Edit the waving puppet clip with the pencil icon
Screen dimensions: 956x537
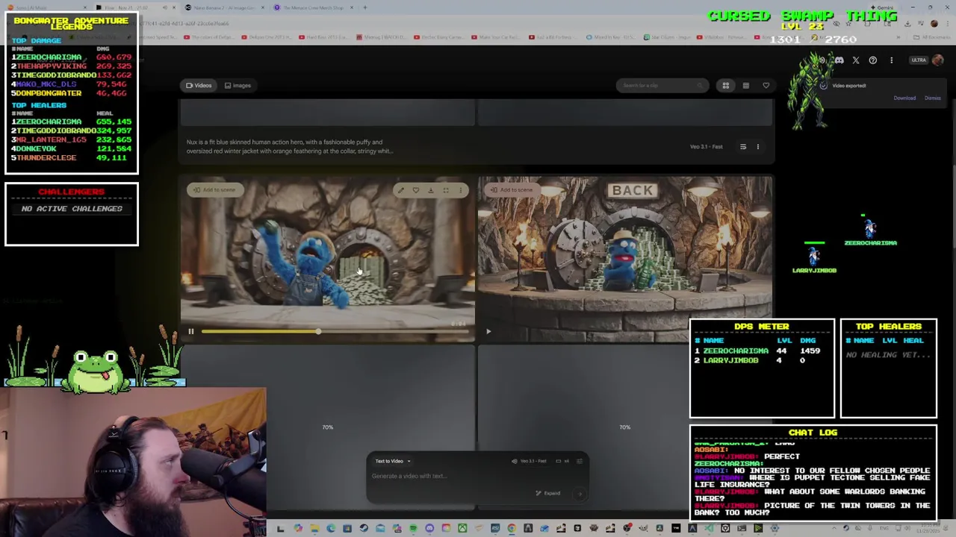click(x=400, y=190)
